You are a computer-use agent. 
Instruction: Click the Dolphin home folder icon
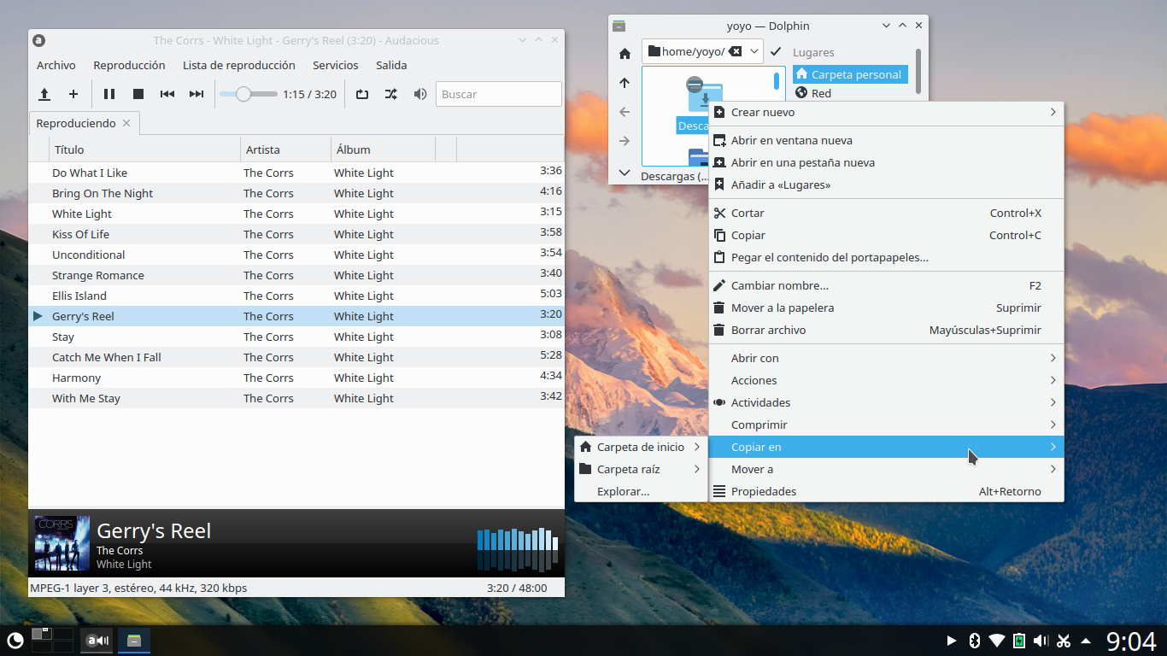625,53
